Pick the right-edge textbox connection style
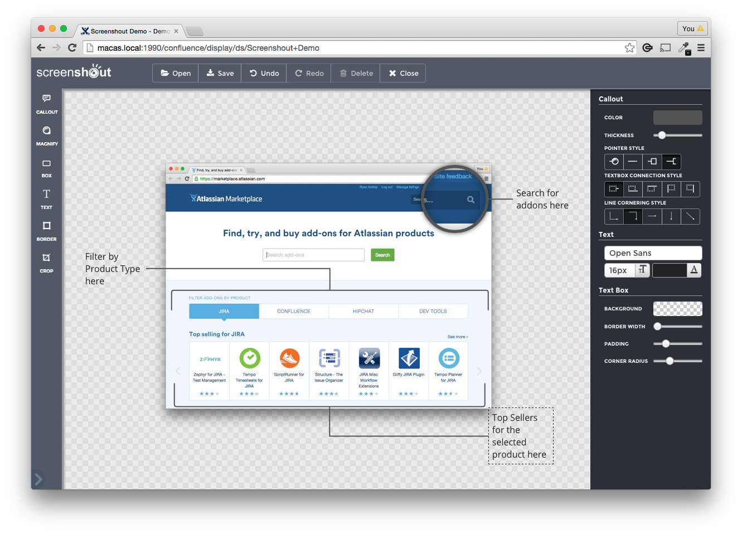 click(690, 189)
